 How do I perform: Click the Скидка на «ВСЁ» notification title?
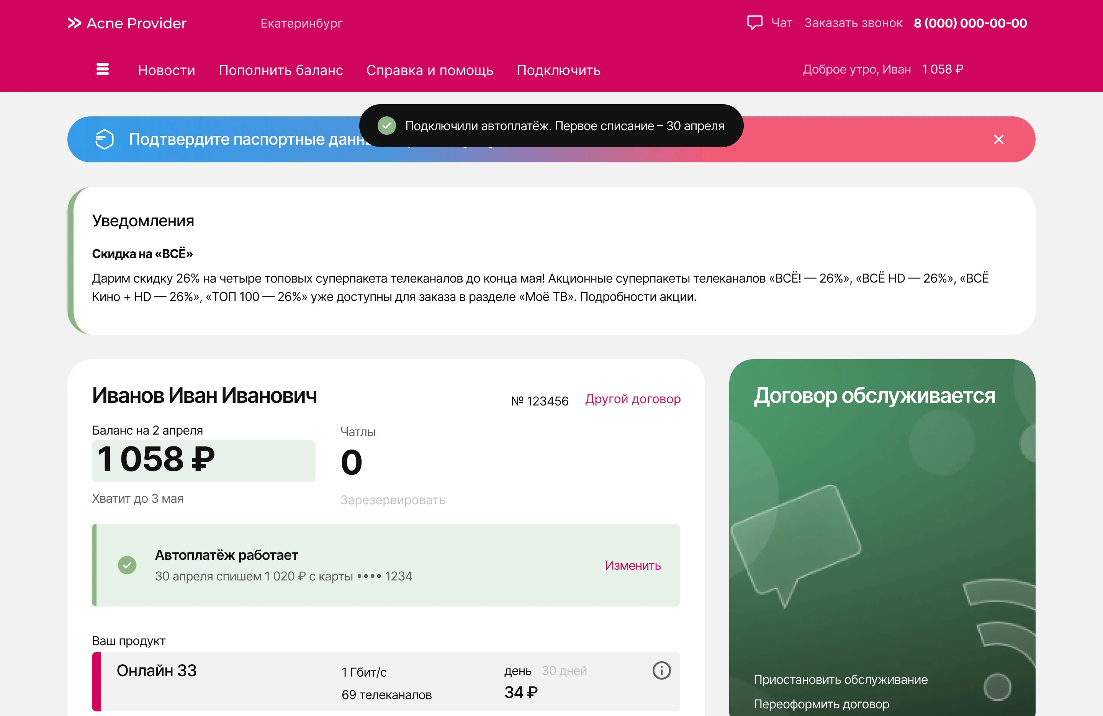(142, 253)
